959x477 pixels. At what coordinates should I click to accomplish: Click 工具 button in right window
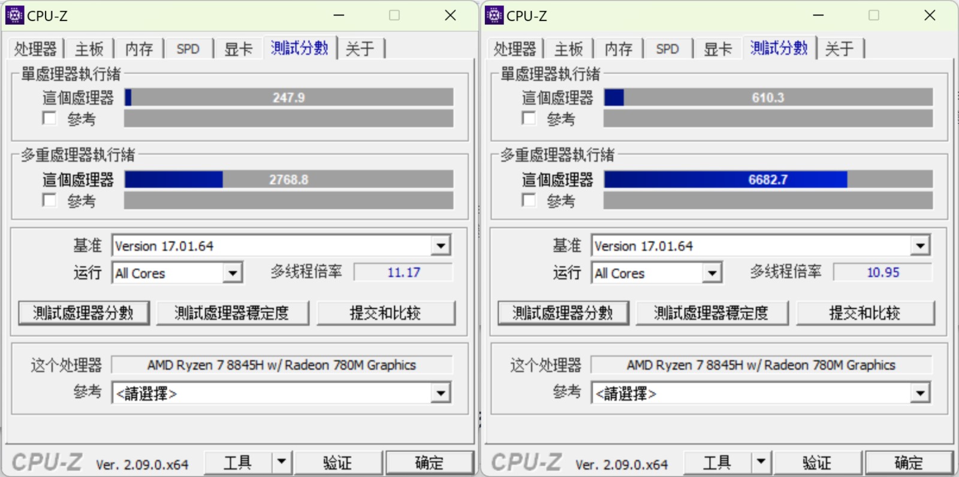717,462
